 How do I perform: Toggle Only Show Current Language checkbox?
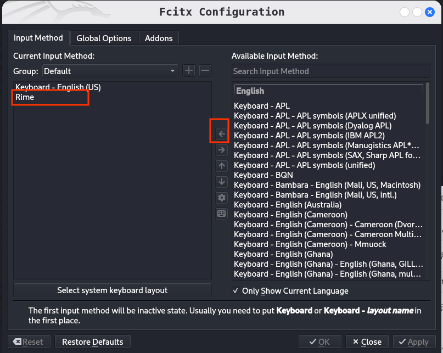click(235, 291)
